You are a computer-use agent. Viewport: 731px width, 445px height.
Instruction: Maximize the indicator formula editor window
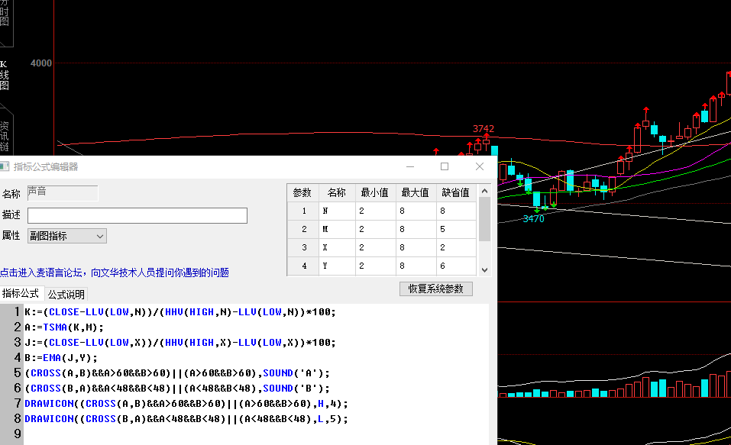[445, 166]
